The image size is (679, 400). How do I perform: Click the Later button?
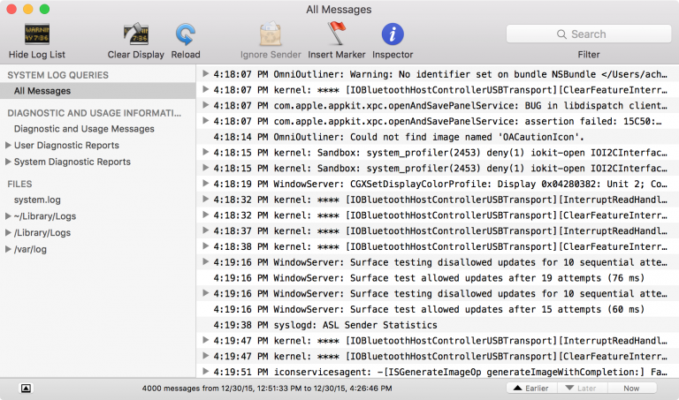point(581,388)
